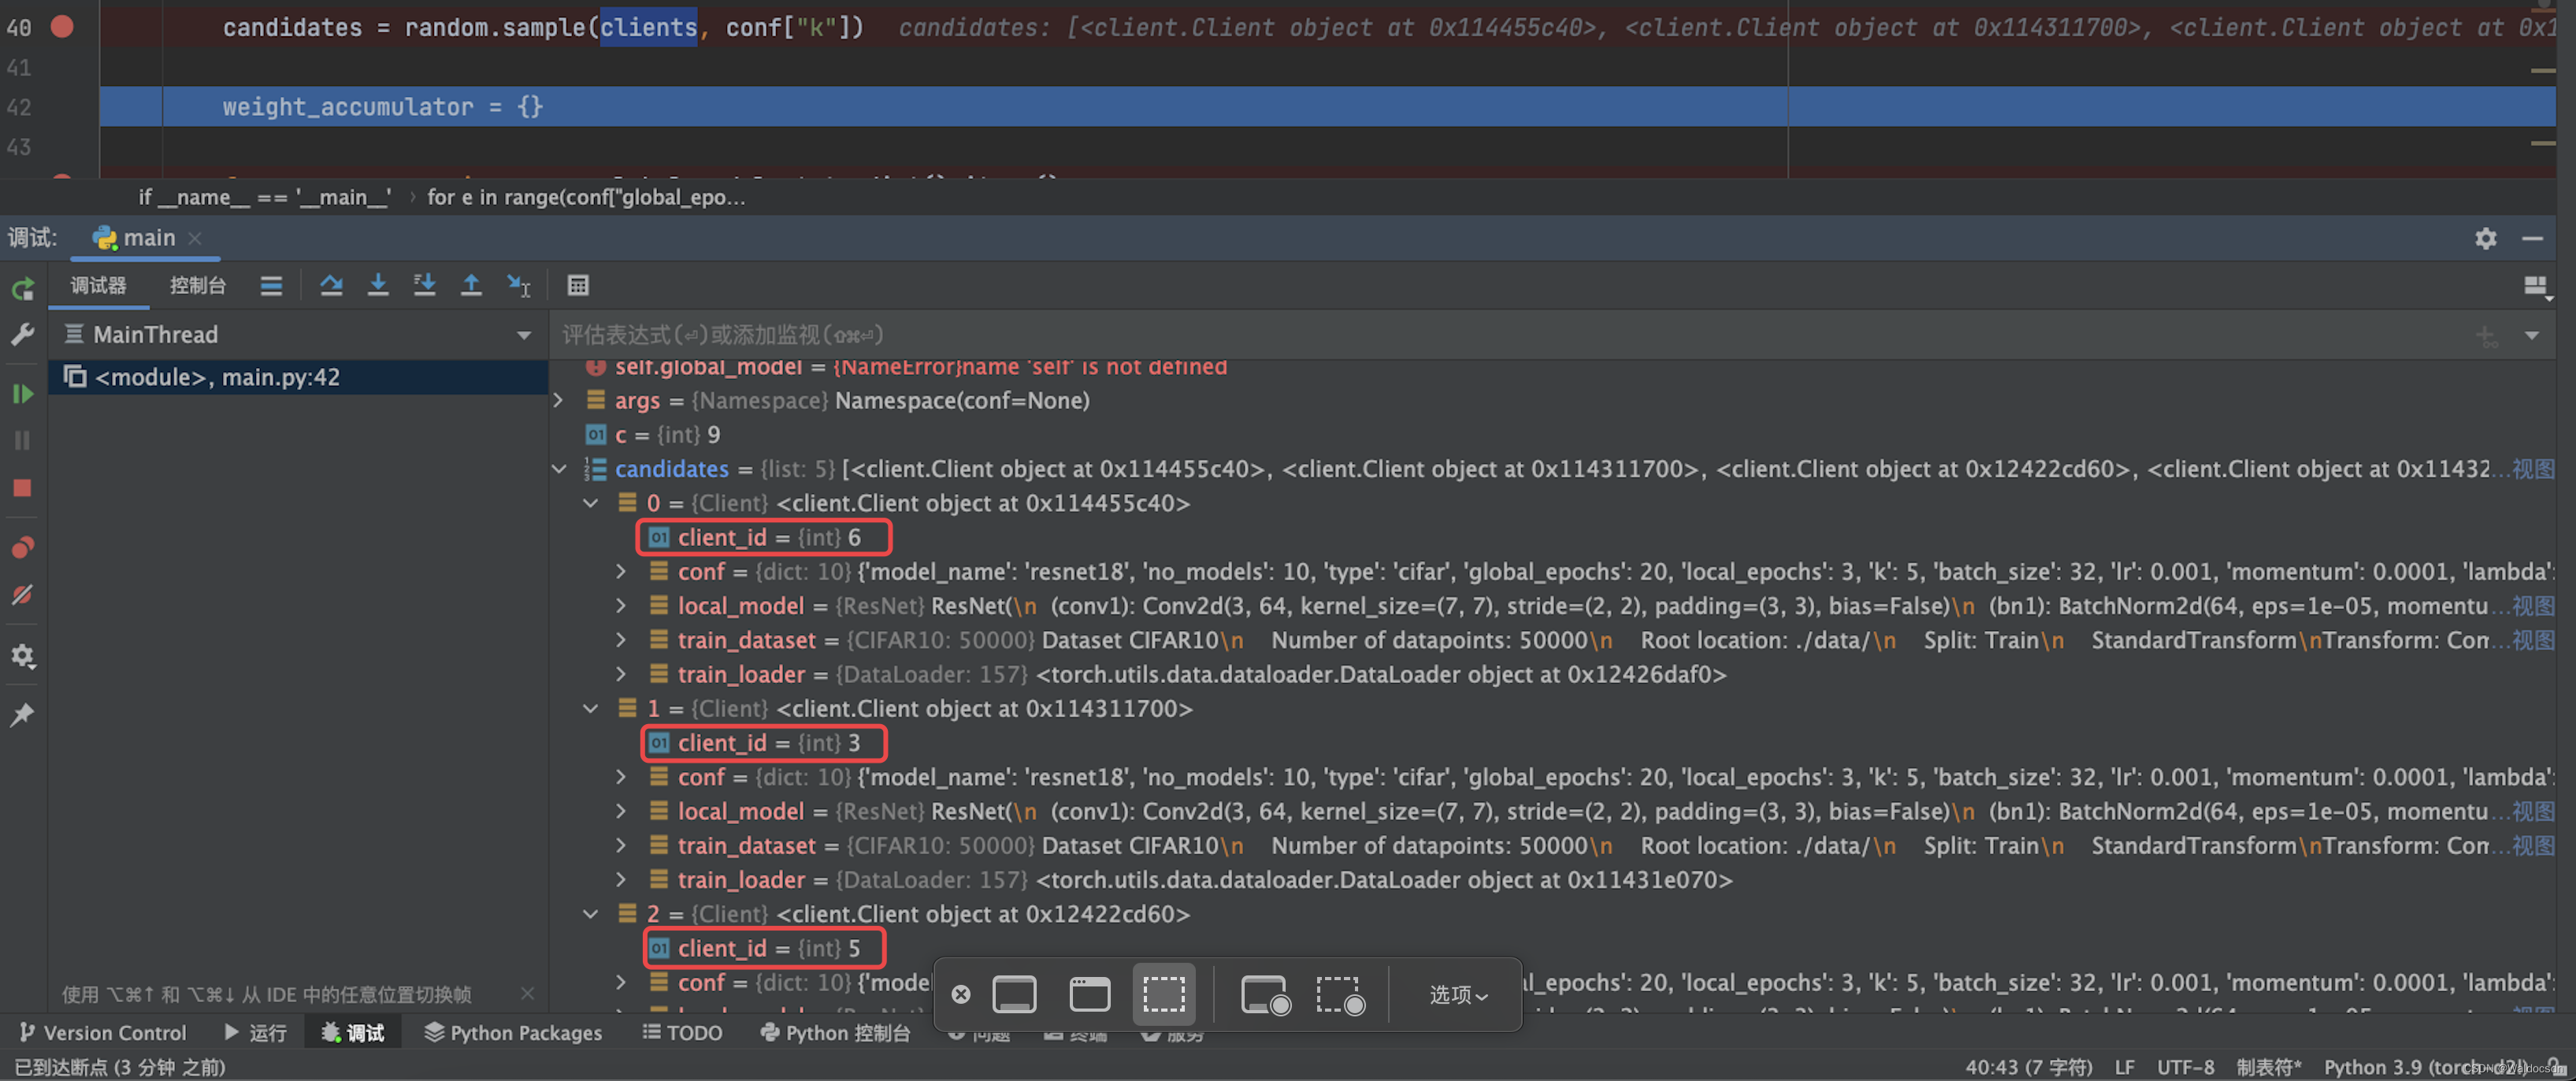Open Python Packages tool window tab
2576x1081 pixels.
pyautogui.click(x=513, y=1033)
